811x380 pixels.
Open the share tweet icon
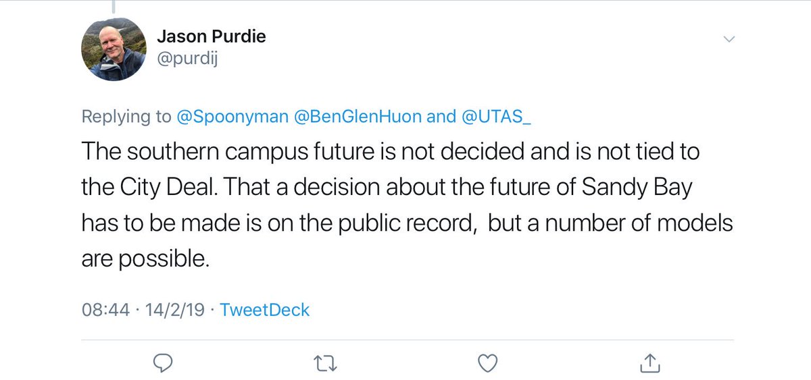pos(649,362)
